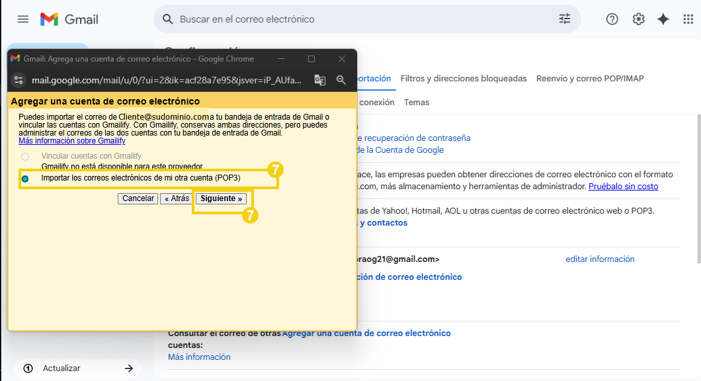
Task: Click the site info icon in popup address bar
Action: pyautogui.click(x=19, y=80)
